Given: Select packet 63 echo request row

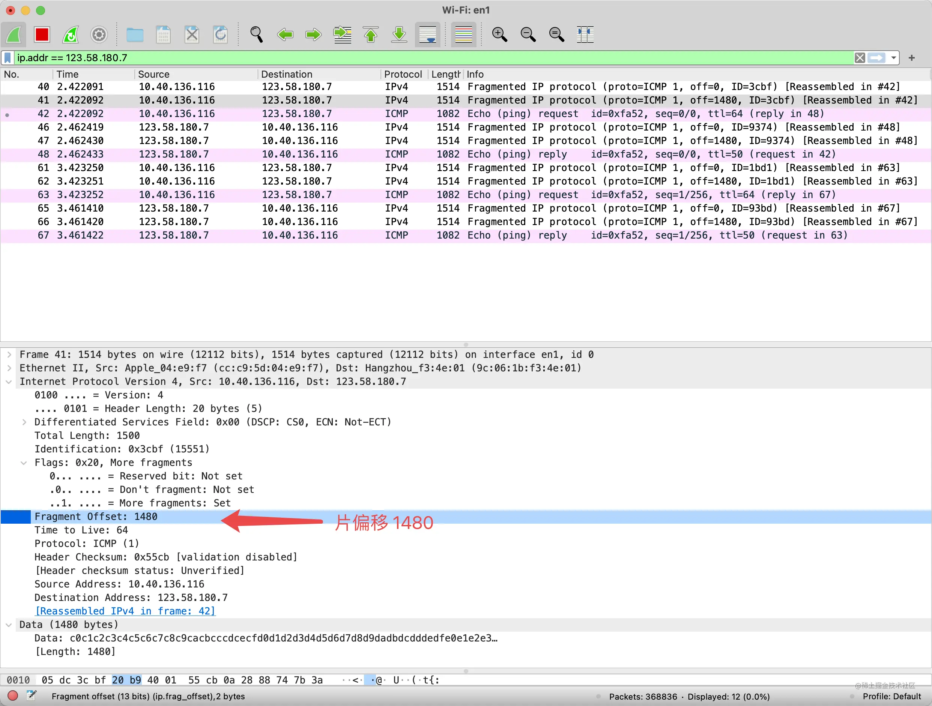Looking at the screenshot, I should (x=466, y=195).
